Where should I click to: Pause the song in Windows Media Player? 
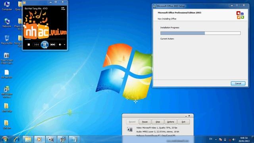[x=44, y=44]
